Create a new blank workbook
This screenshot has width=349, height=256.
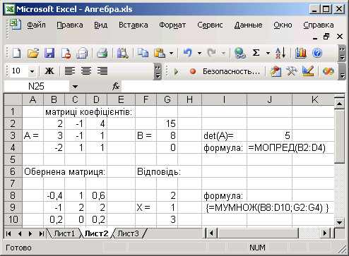(x=16, y=53)
